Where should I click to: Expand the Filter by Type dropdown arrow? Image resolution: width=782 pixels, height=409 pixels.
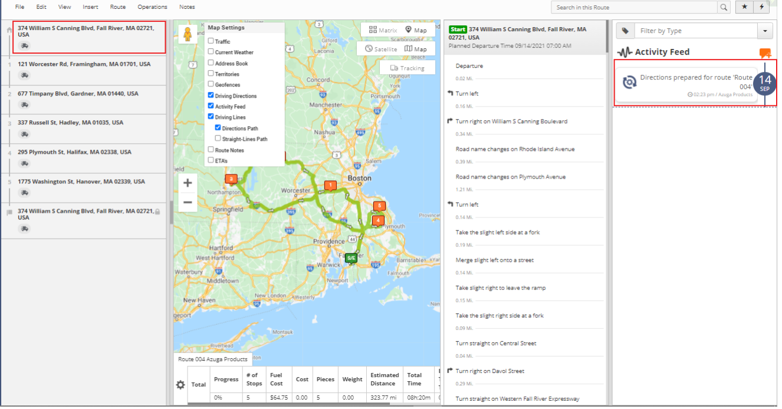(x=765, y=31)
